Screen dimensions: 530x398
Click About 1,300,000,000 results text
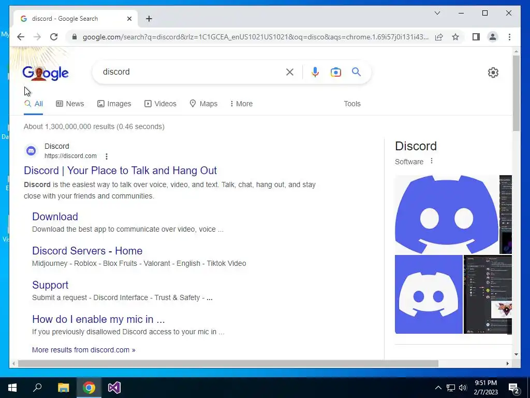click(x=94, y=126)
